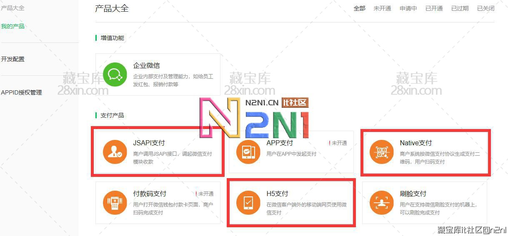Screen dimensions: 508x236
Task: View 已过期 products tab
Action: tap(460, 8)
